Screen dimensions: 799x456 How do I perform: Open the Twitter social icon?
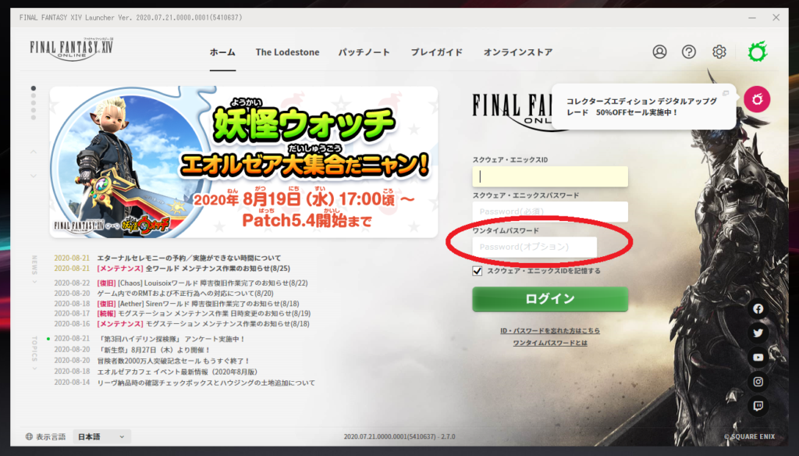[758, 333]
